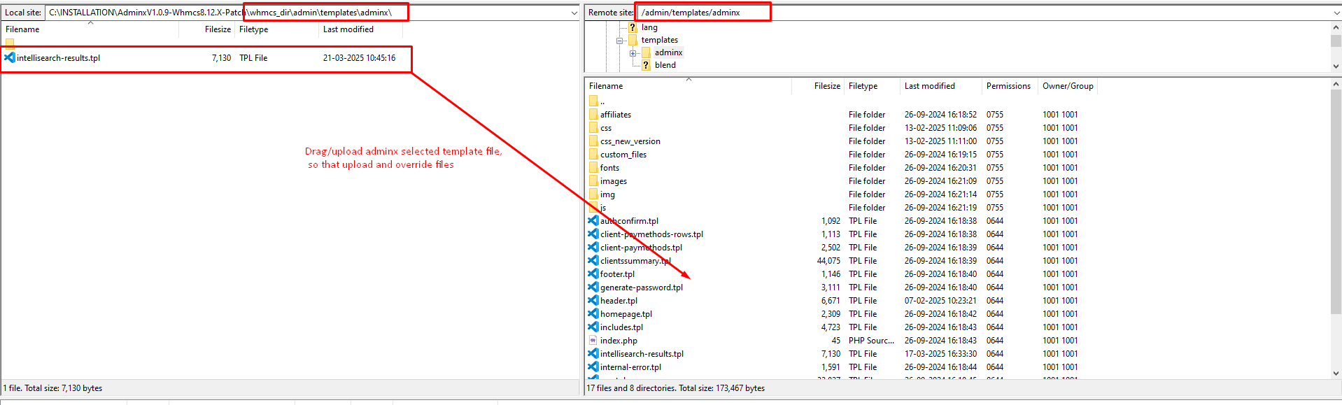Select the header.tpl file icon
This screenshot has width=1342, height=405.
point(593,301)
